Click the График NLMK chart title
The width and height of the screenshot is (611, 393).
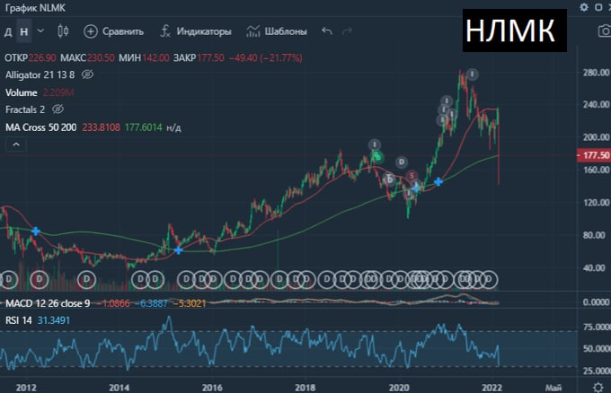tap(35, 8)
